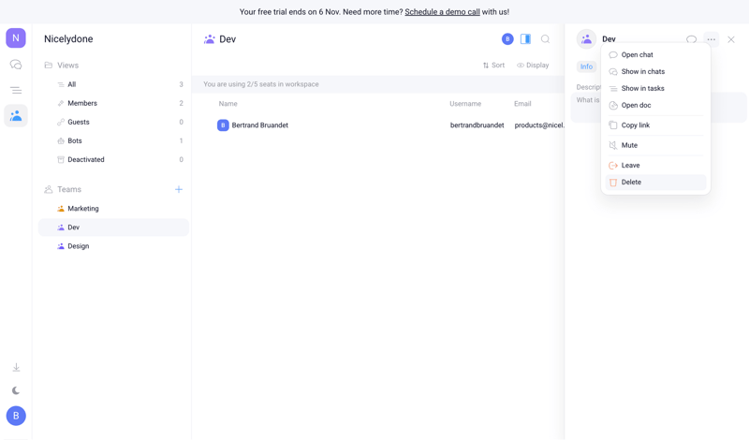Screen dimensions: 749x440
Task: Click the Nicelydone workspace avatar
Action: point(16,38)
